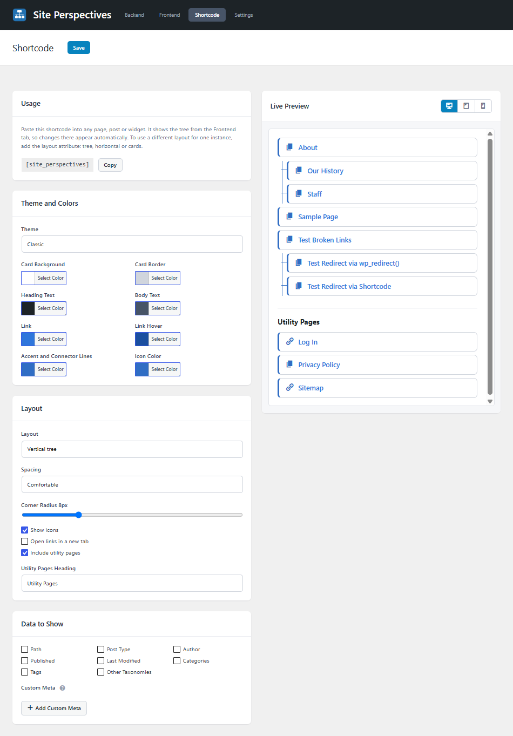The image size is (513, 736).
Task: Select Heading Text color
Action: tap(44, 308)
